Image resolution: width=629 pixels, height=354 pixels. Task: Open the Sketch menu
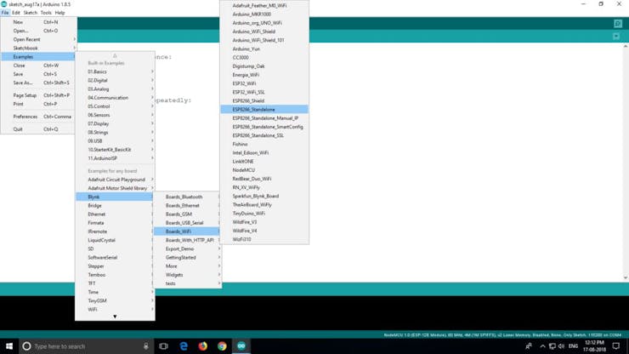pyautogui.click(x=30, y=13)
